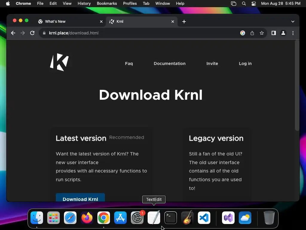This screenshot has height=230, width=306.
Task: Click the Invite link
Action: (212, 63)
